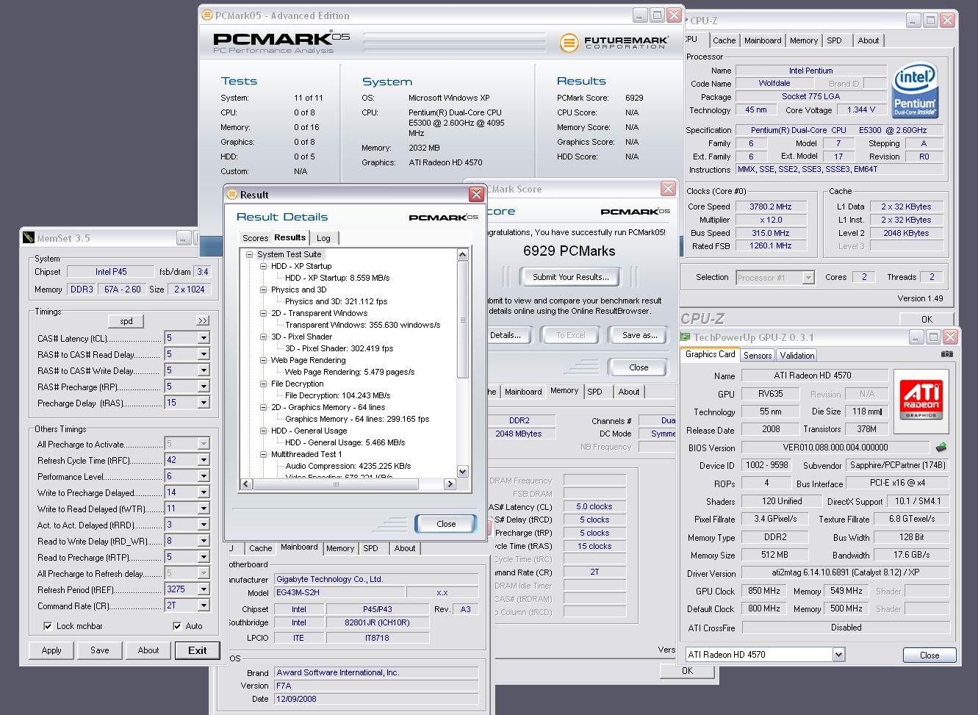978x715 pixels.
Task: Switch to the Scores tab in Result
Action: pyautogui.click(x=255, y=238)
